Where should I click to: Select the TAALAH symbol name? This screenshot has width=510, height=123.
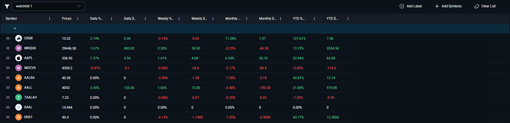pos(31,97)
